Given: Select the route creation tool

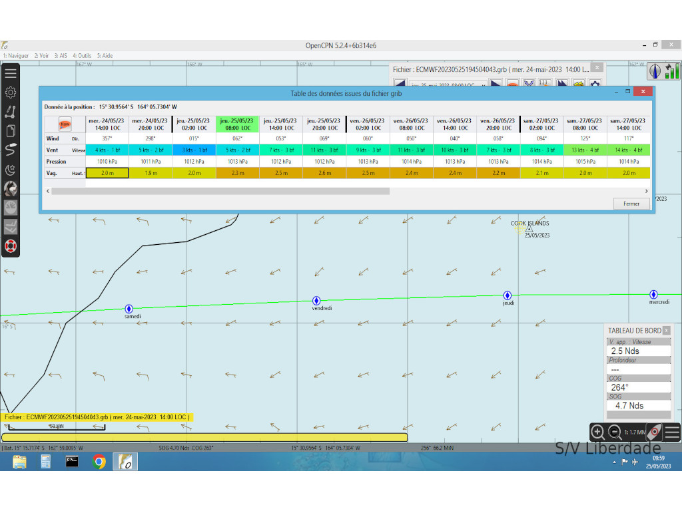Looking at the screenshot, I should click(x=11, y=112).
